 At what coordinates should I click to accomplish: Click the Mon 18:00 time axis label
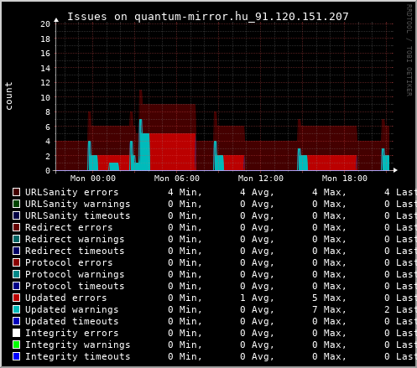[345, 179]
